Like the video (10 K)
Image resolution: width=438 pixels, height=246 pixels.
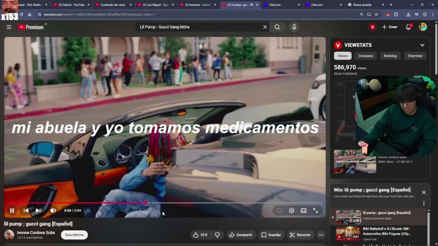(200, 235)
